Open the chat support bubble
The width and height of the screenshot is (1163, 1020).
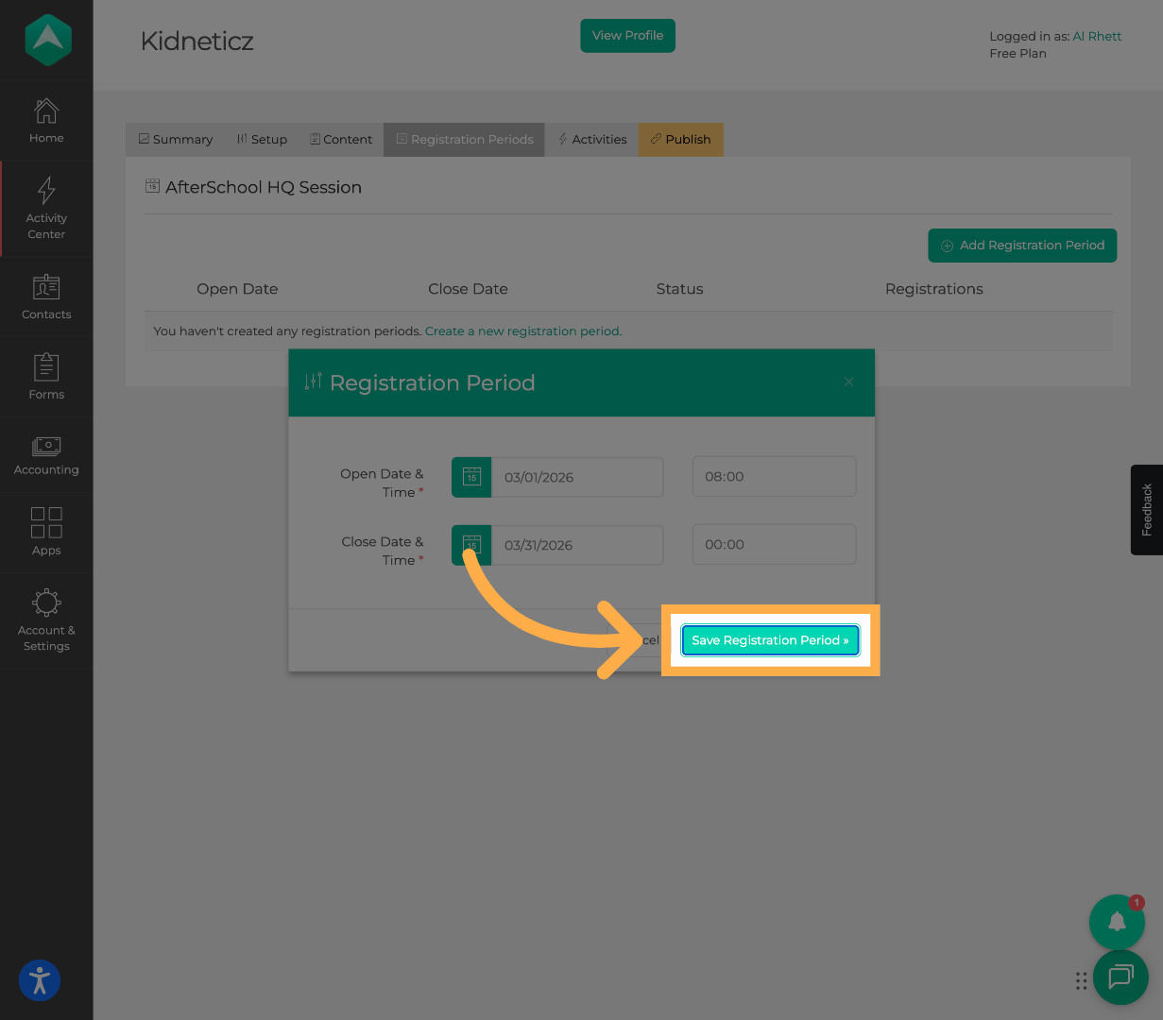tap(1120, 977)
